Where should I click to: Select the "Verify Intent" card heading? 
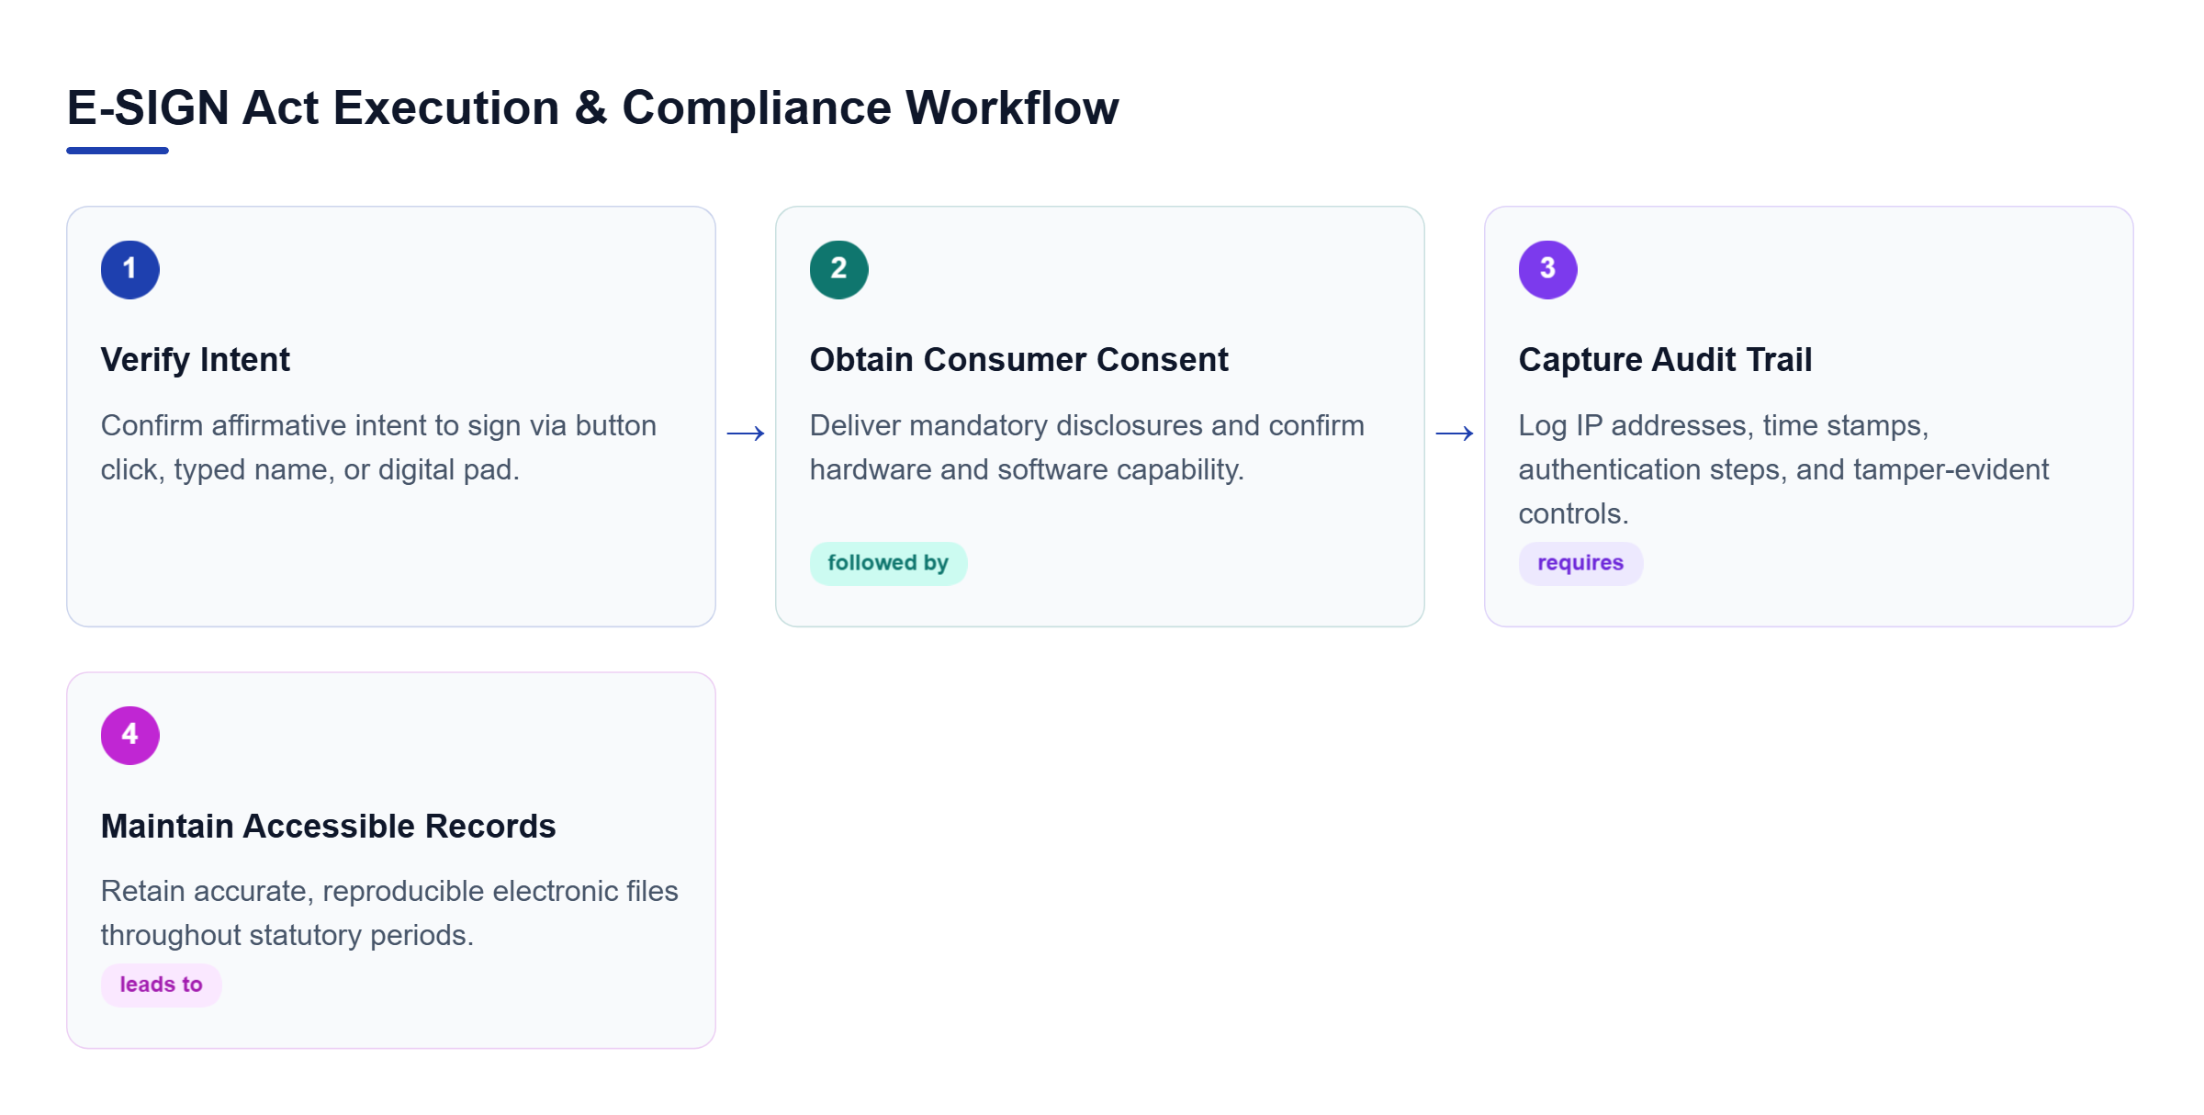tap(196, 360)
